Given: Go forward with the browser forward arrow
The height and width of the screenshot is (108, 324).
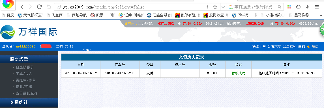Looking at the screenshot, I should (30, 7).
